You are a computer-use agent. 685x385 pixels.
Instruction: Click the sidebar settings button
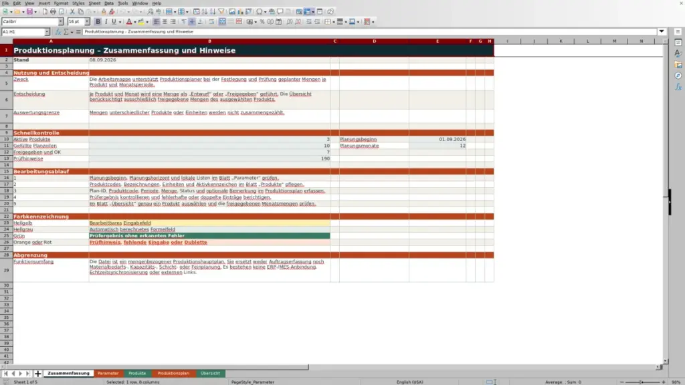(x=678, y=32)
